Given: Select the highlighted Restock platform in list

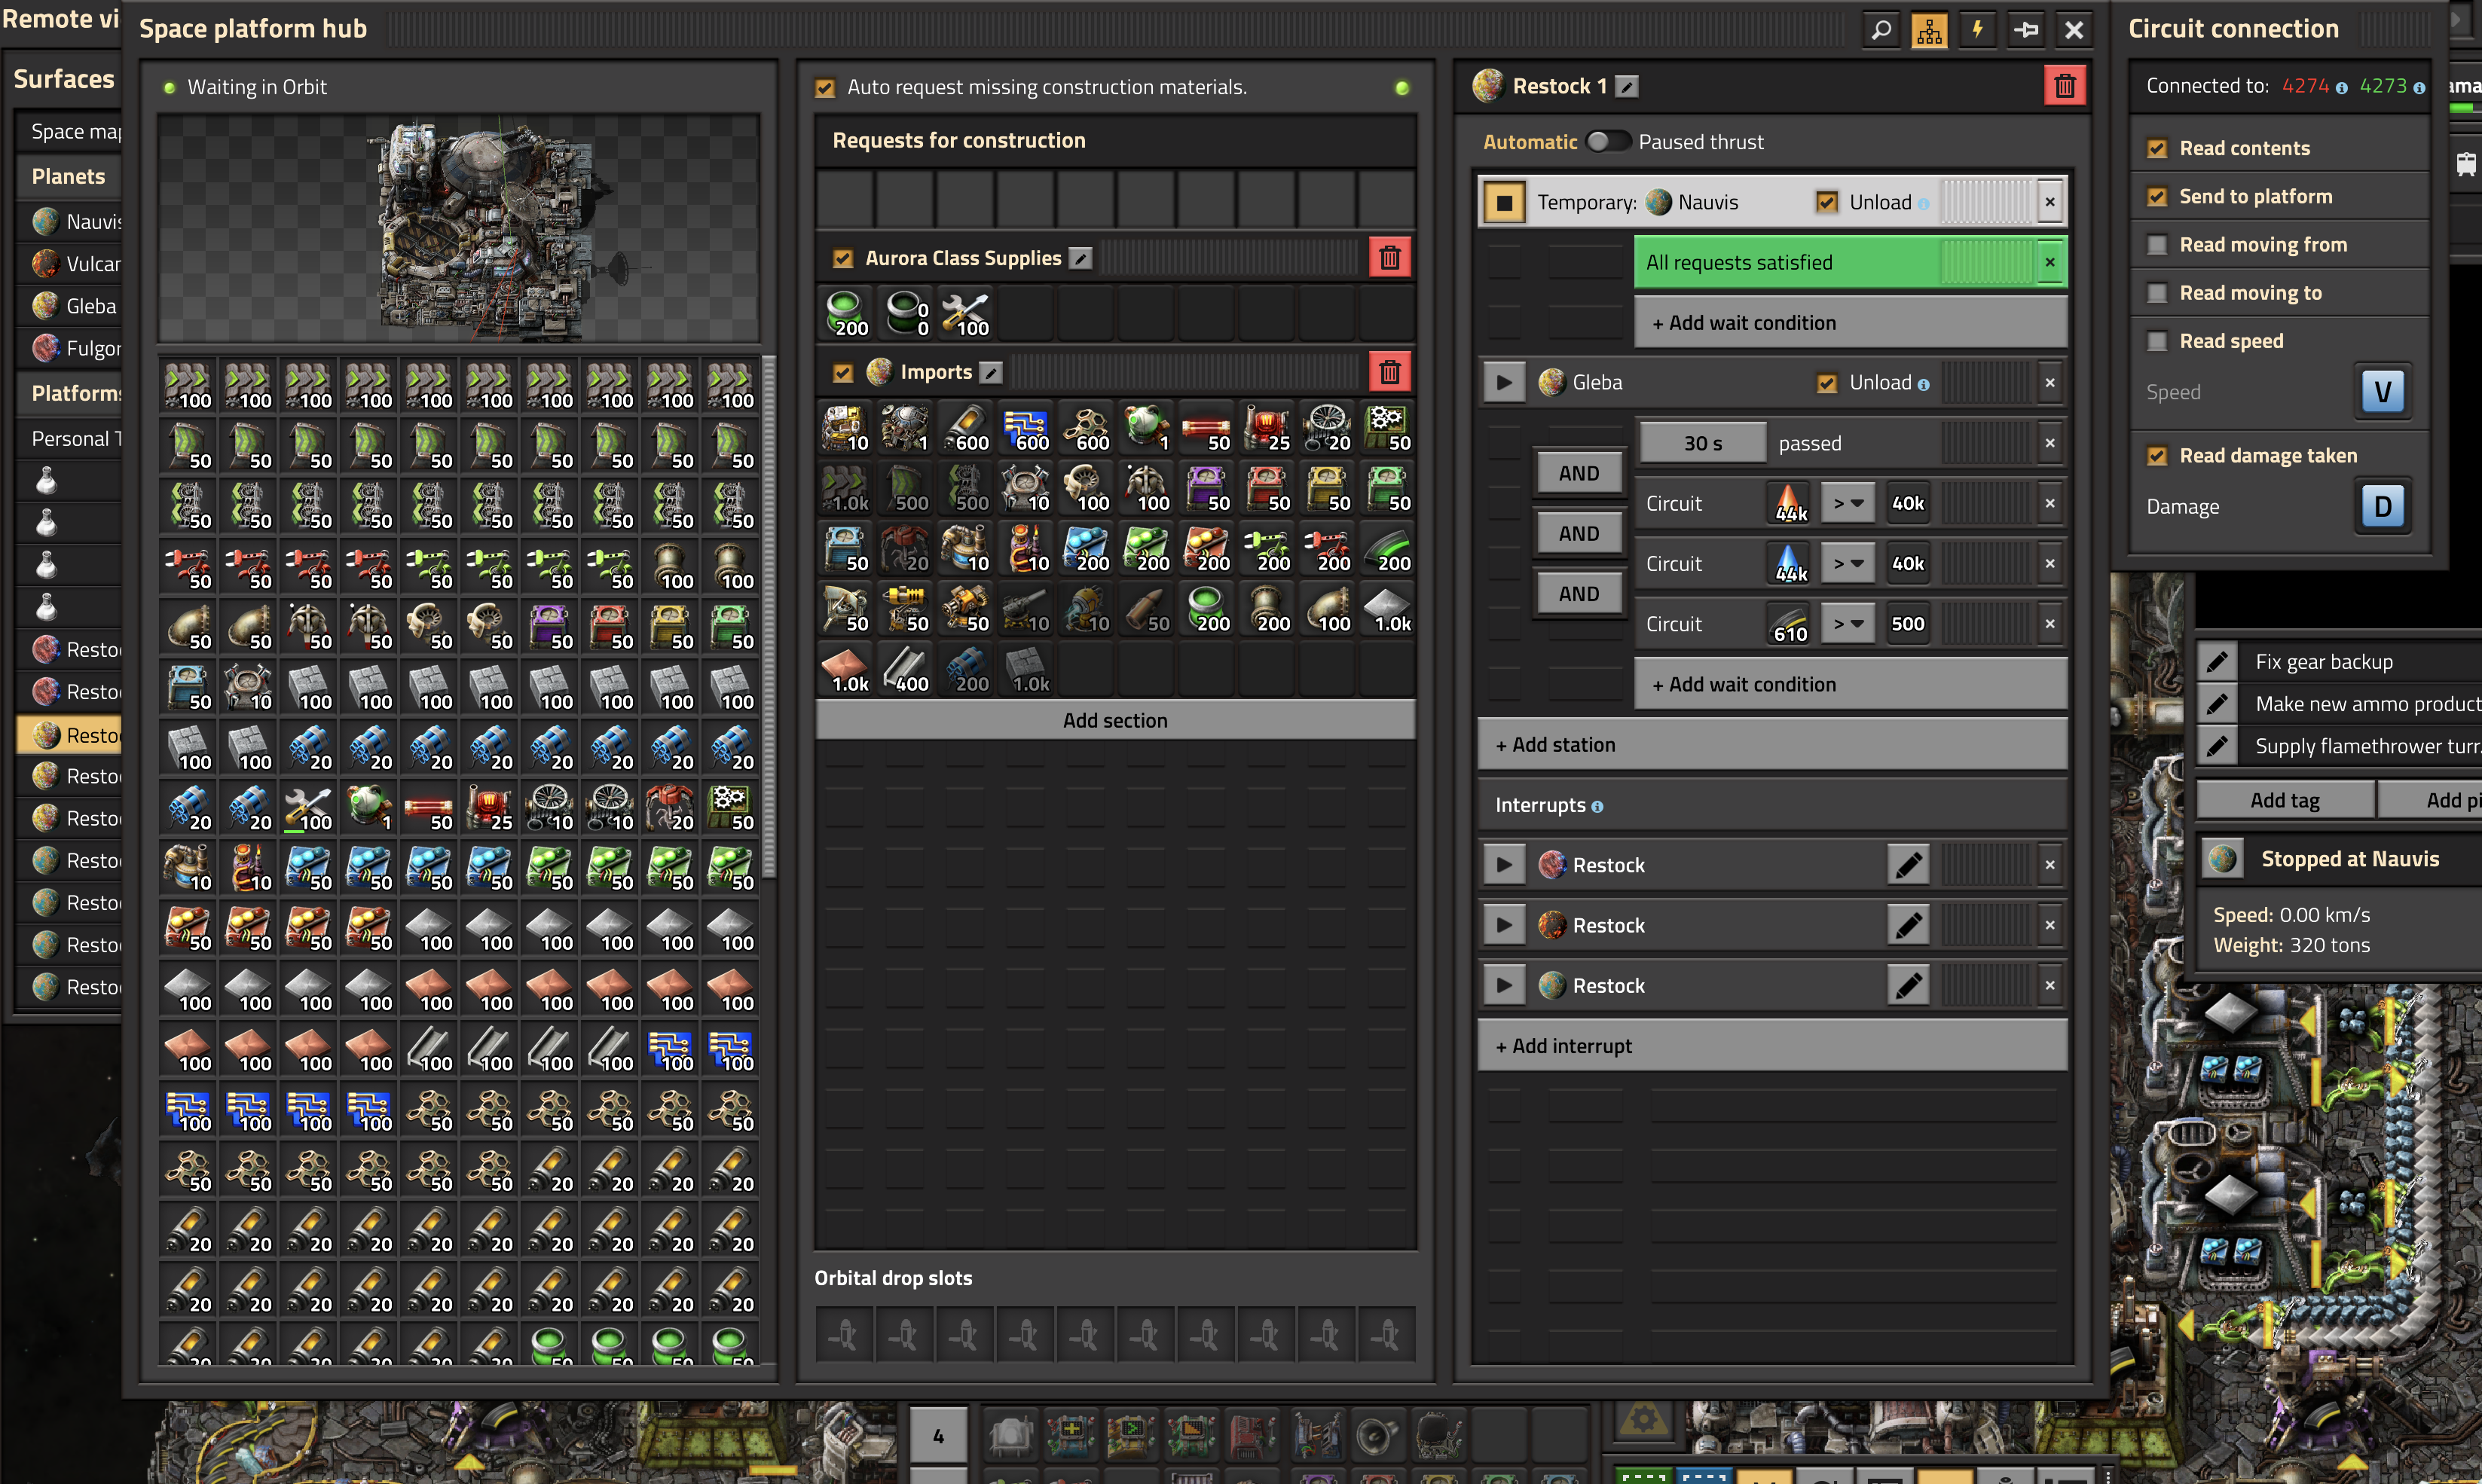Looking at the screenshot, I should [70, 735].
